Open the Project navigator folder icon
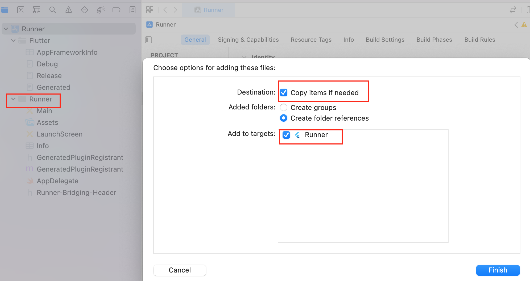The height and width of the screenshot is (281, 530). pyautogui.click(x=5, y=10)
